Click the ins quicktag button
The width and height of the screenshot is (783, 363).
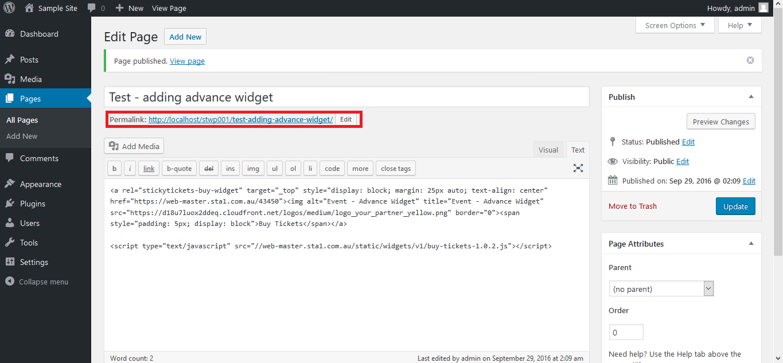point(230,168)
